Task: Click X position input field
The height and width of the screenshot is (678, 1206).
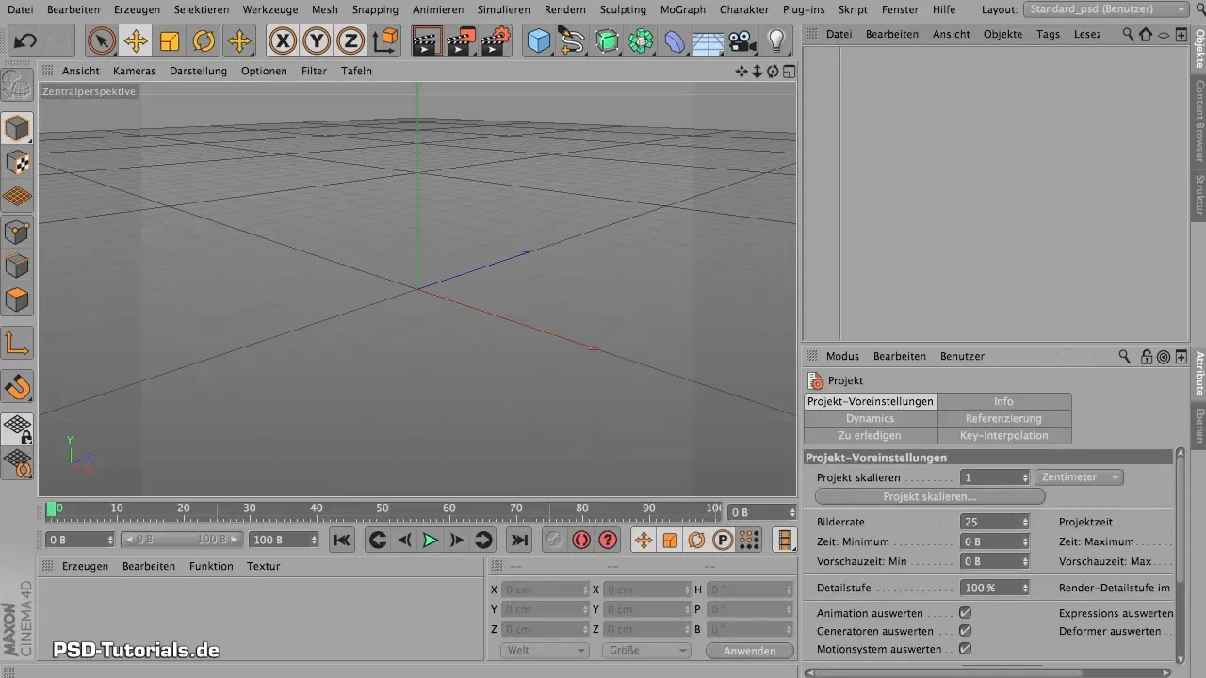Action: [544, 589]
